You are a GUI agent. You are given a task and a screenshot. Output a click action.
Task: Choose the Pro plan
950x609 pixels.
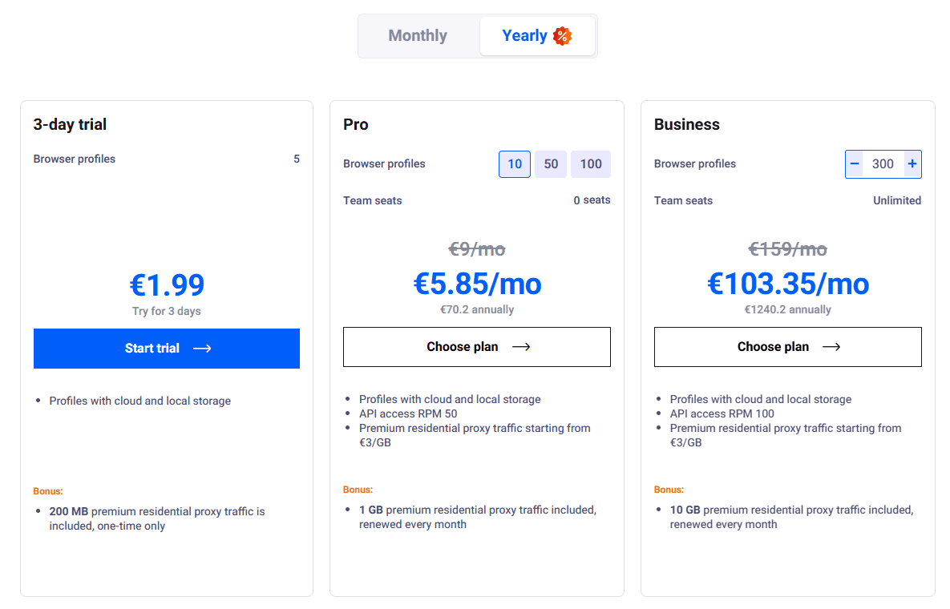(x=476, y=346)
